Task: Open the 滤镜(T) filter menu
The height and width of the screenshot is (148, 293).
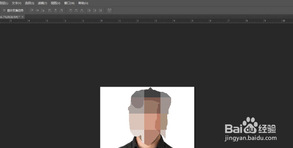Action: click(x=42, y=3)
